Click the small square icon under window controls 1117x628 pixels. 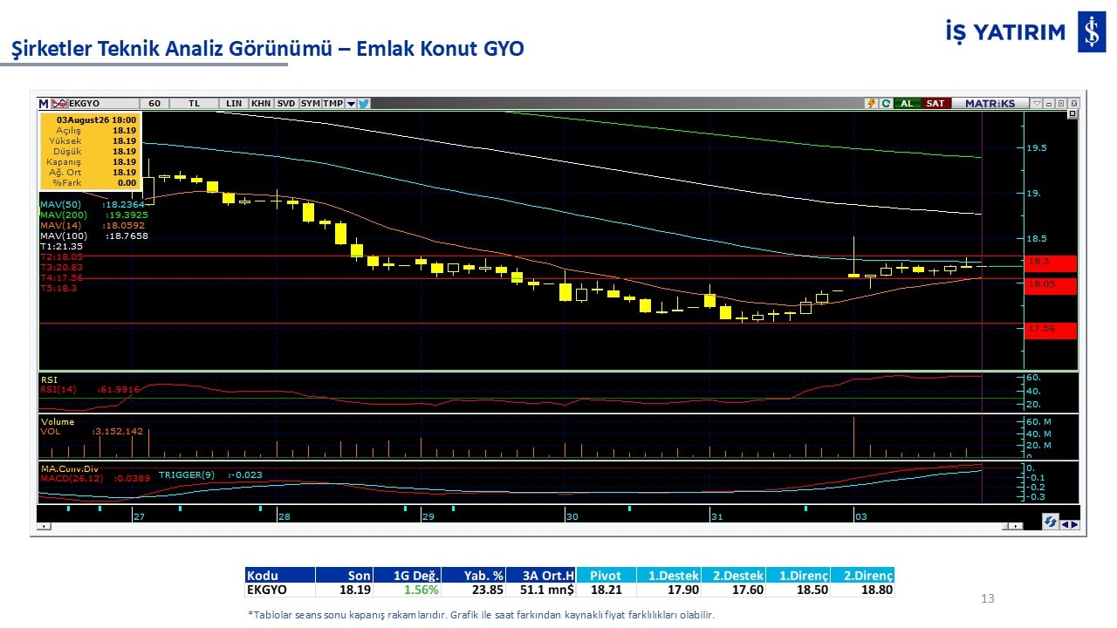[x=1072, y=114]
